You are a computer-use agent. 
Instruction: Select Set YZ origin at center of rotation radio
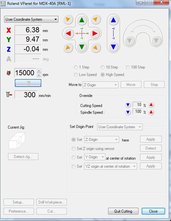74,166
